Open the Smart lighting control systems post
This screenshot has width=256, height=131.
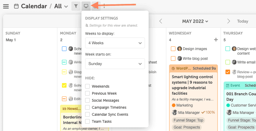[x=193, y=85]
